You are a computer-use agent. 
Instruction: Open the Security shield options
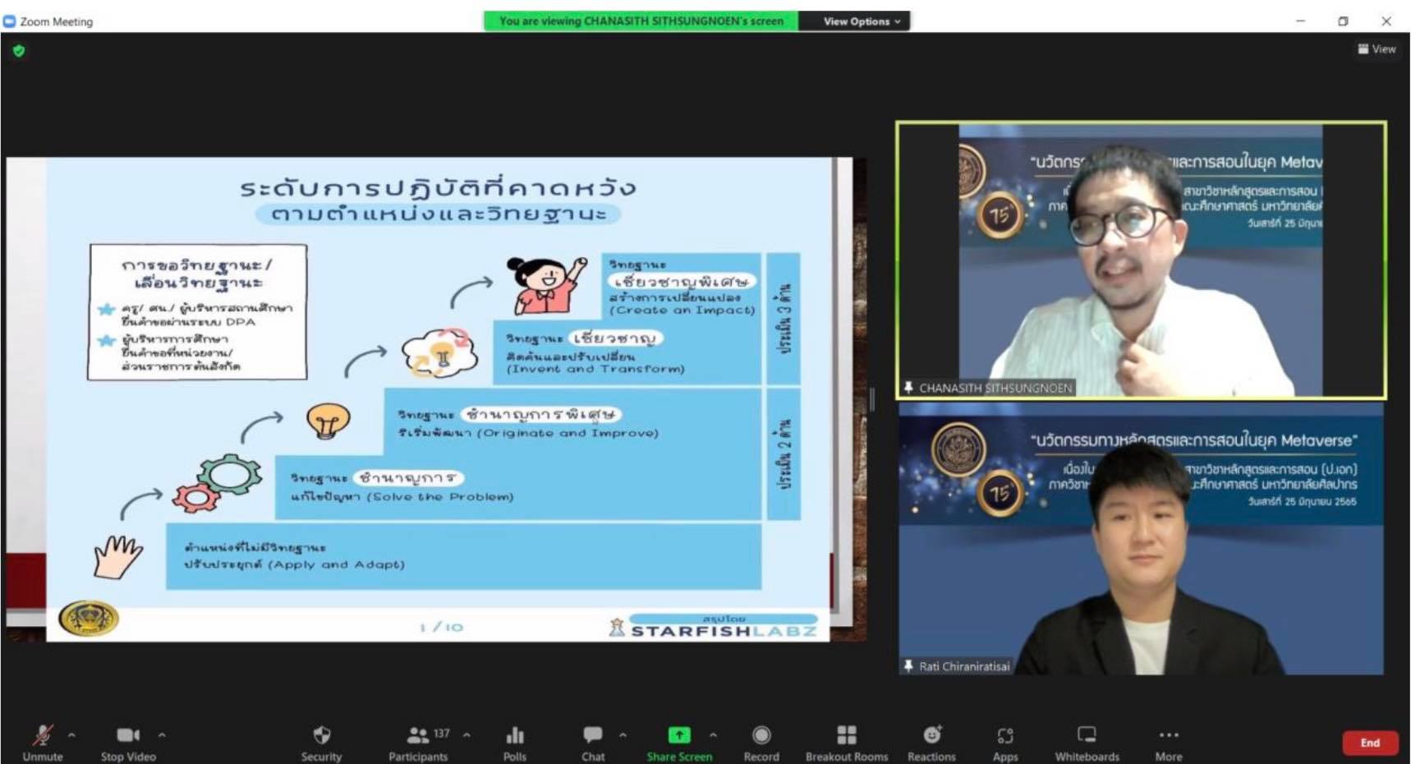(x=321, y=741)
